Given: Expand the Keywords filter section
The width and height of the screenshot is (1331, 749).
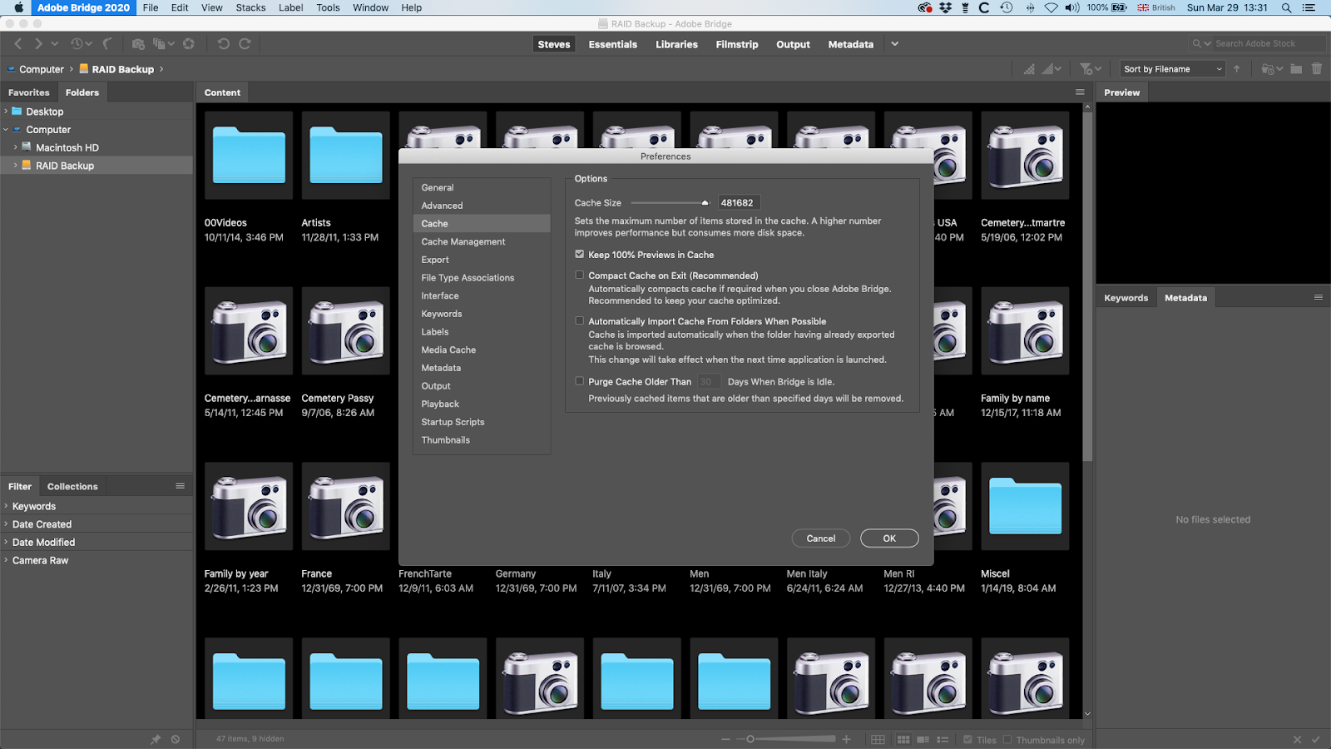Looking at the screenshot, I should click(x=6, y=506).
